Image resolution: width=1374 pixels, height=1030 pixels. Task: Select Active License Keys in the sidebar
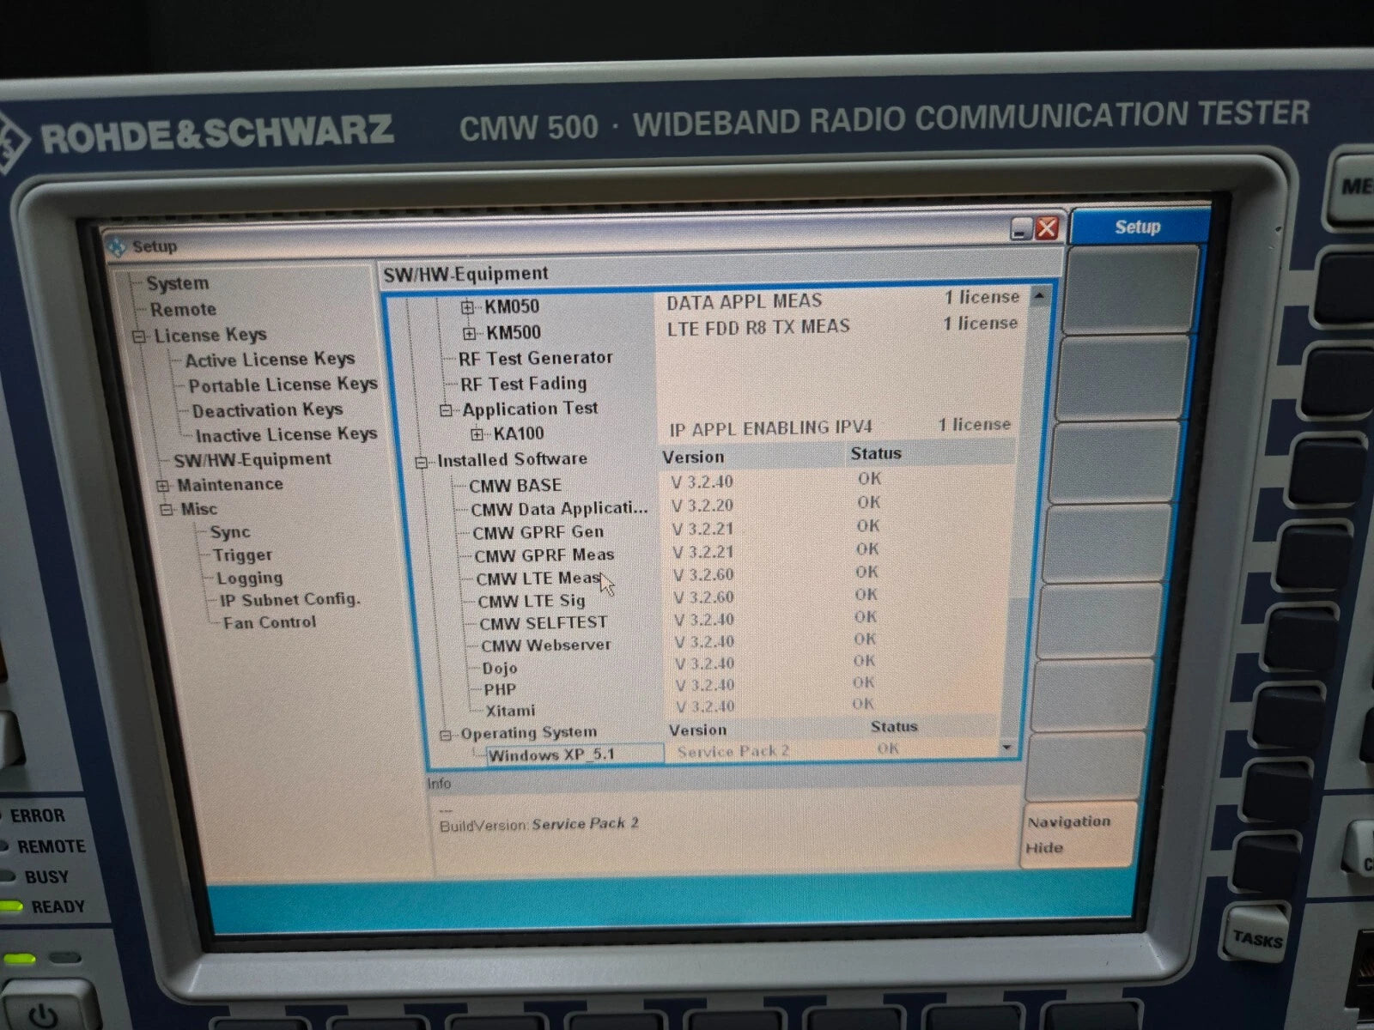tap(272, 359)
